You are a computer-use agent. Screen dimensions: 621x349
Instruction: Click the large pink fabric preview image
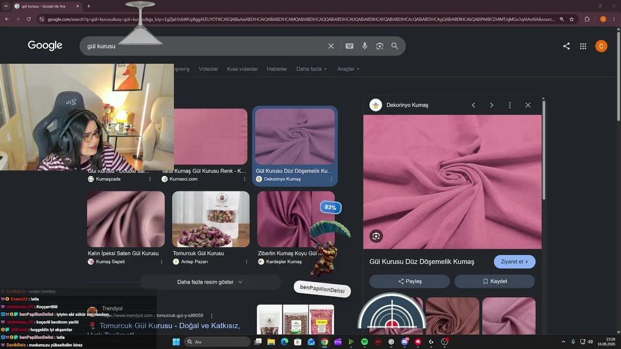(452, 182)
